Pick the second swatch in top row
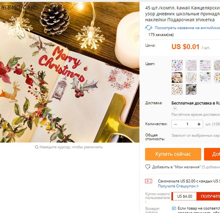 coord(191,65)
